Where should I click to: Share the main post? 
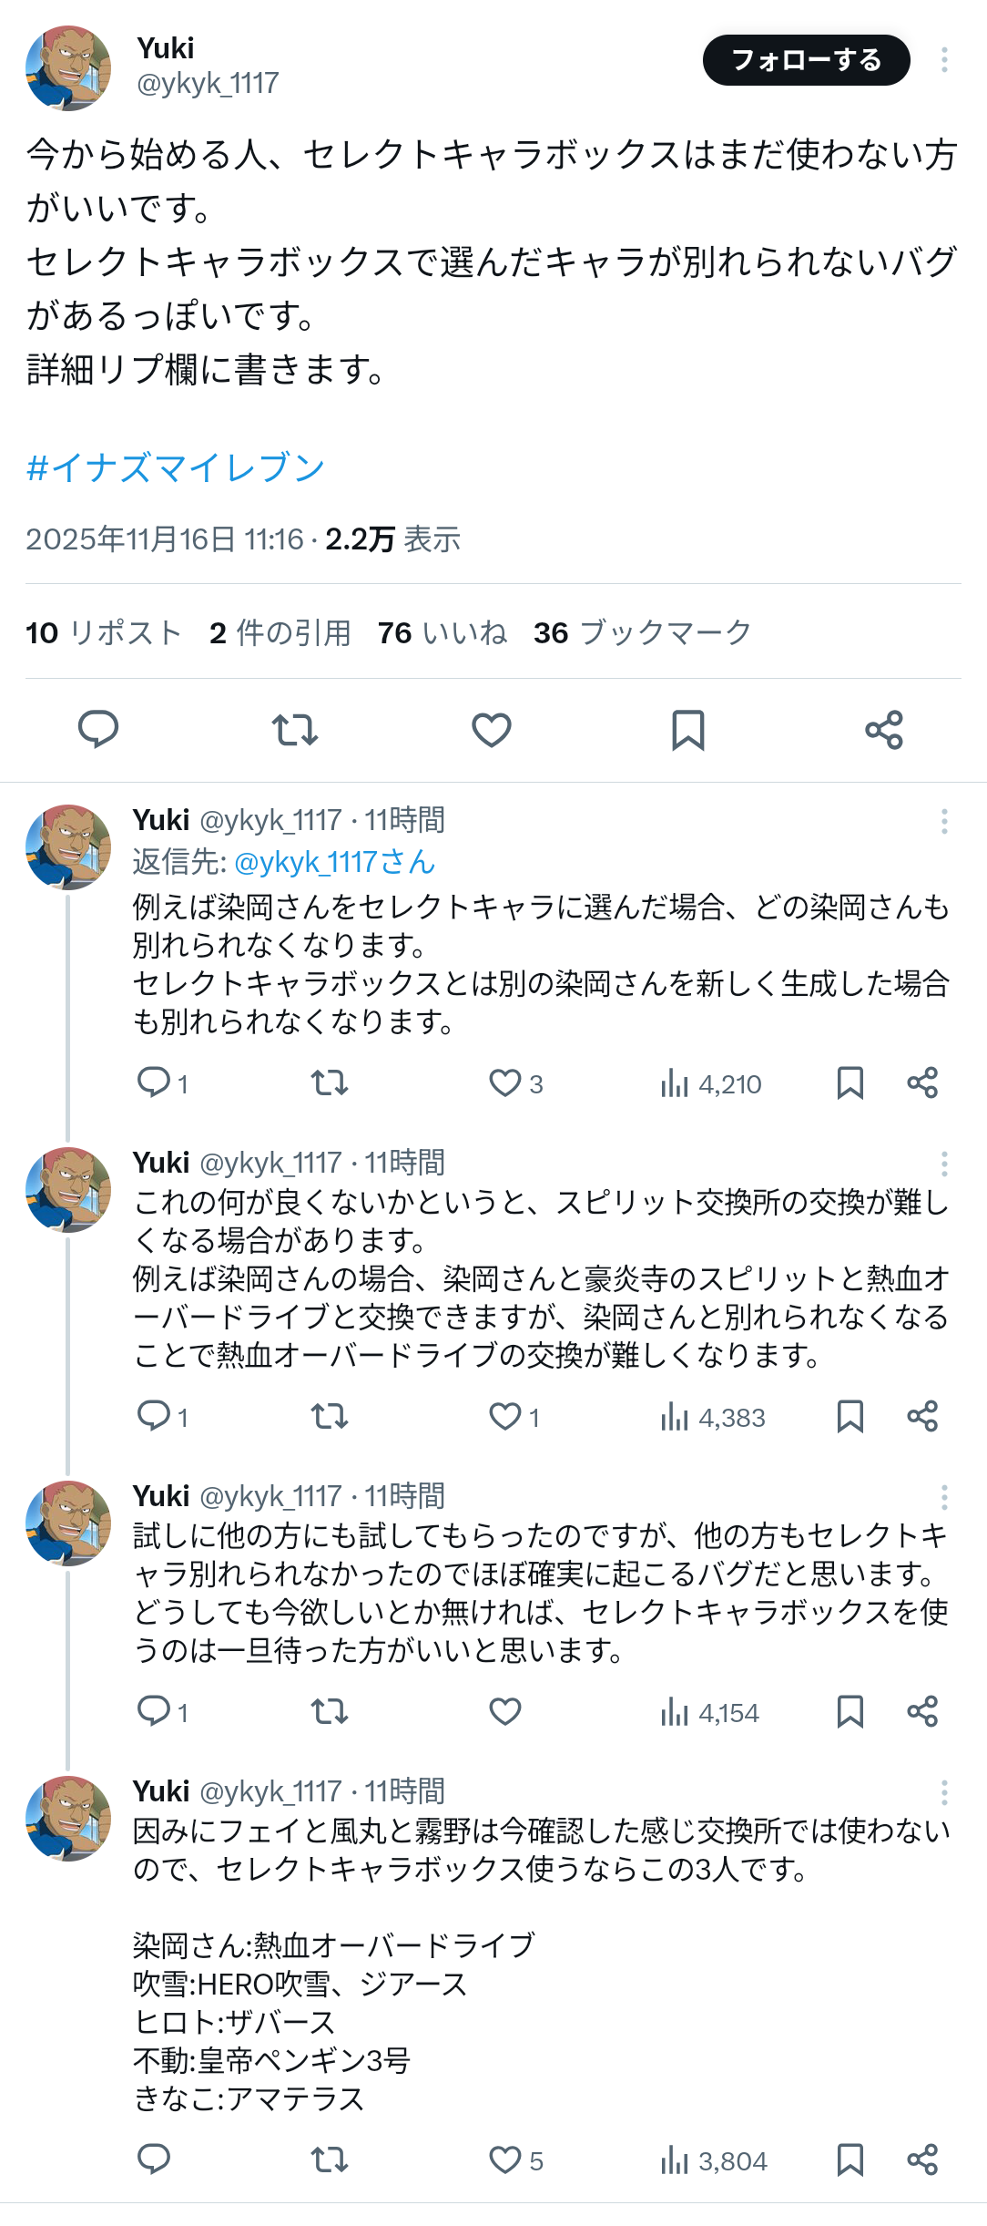coord(884,730)
